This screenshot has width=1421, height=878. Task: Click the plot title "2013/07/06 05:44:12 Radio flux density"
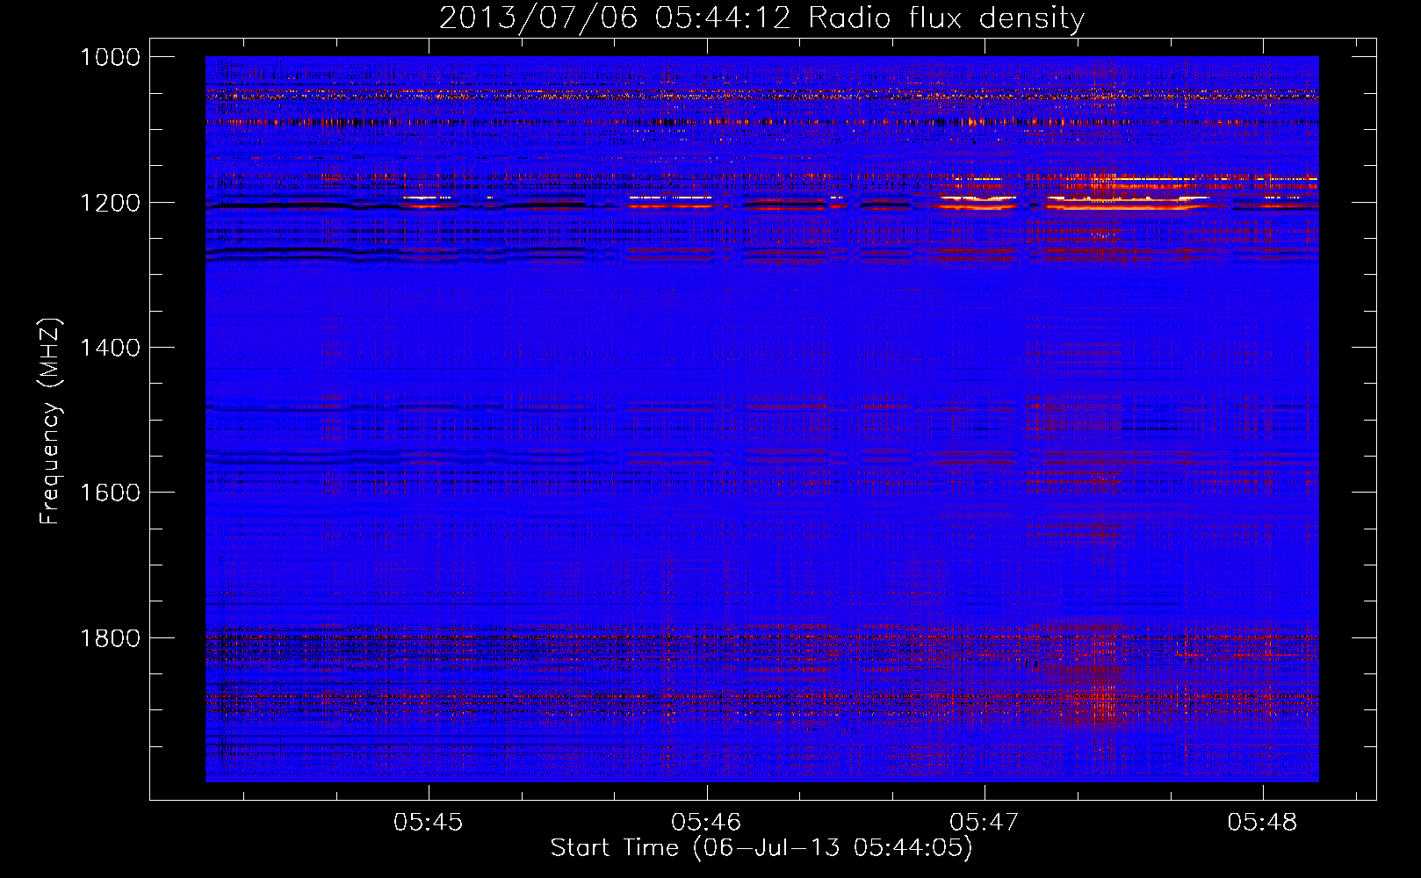click(762, 18)
